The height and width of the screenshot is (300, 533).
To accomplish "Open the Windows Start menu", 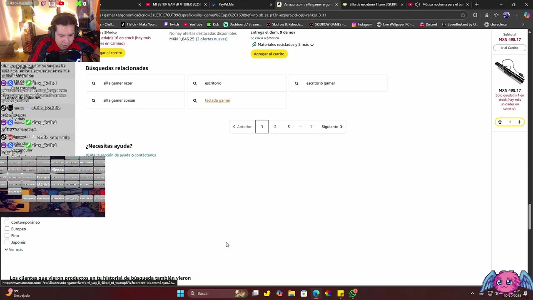I will tap(180, 293).
